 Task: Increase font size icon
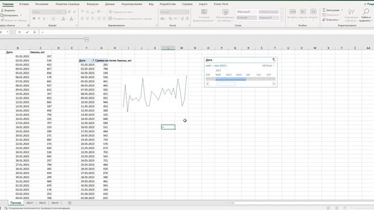click(x=70, y=12)
